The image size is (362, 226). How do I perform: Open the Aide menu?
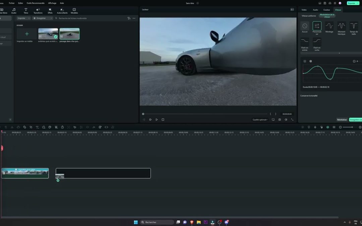[62, 3]
